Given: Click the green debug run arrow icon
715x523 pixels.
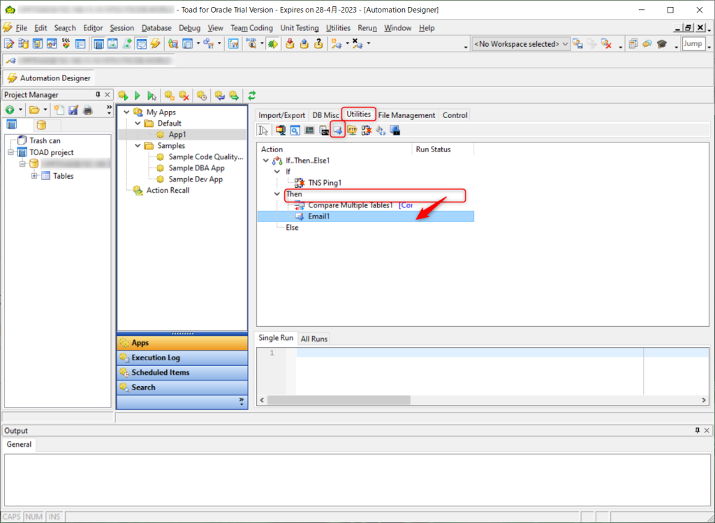Looking at the screenshot, I should click(273, 44).
